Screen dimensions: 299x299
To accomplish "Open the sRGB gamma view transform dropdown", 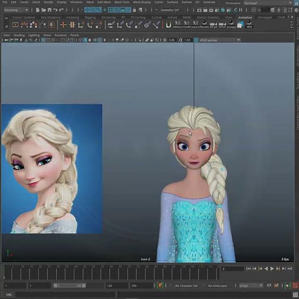I will pos(220,40).
